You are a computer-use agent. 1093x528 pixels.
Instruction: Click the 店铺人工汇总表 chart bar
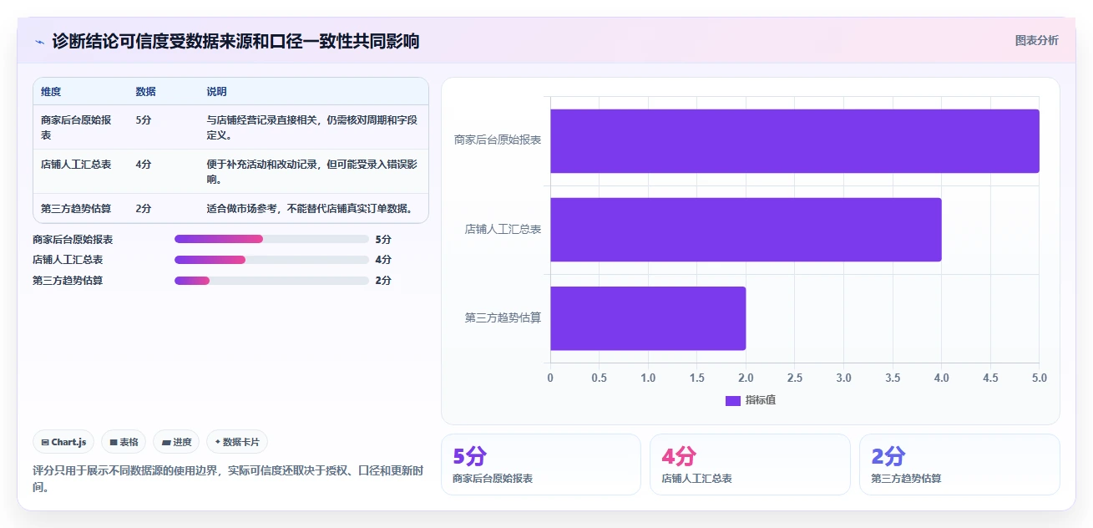coord(746,230)
